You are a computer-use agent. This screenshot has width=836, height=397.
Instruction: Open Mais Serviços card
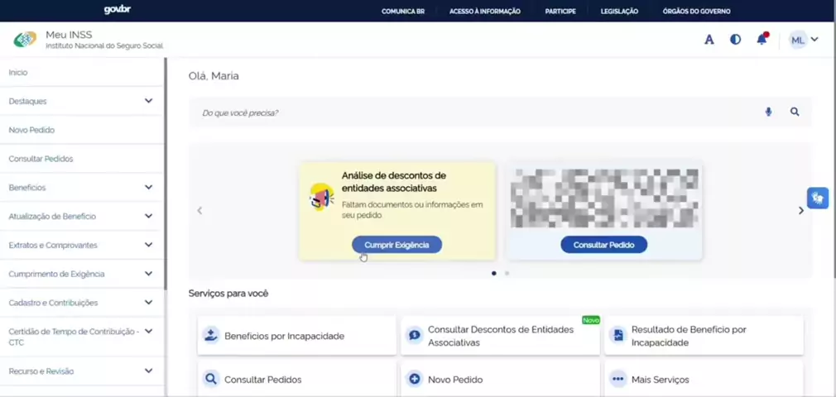(704, 380)
